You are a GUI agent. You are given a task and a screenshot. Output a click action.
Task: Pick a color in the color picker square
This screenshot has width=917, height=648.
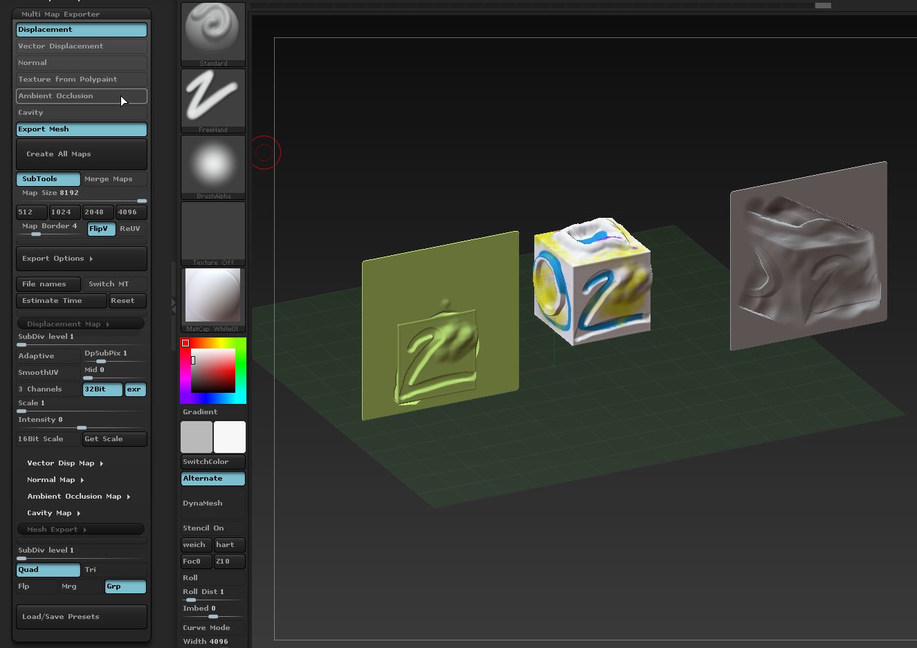tap(213, 371)
